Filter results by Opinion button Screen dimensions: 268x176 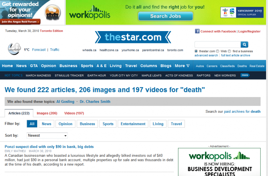click(x=65, y=124)
